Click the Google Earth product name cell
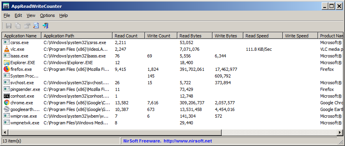Screen dimensions: 345x146 pos(331,109)
